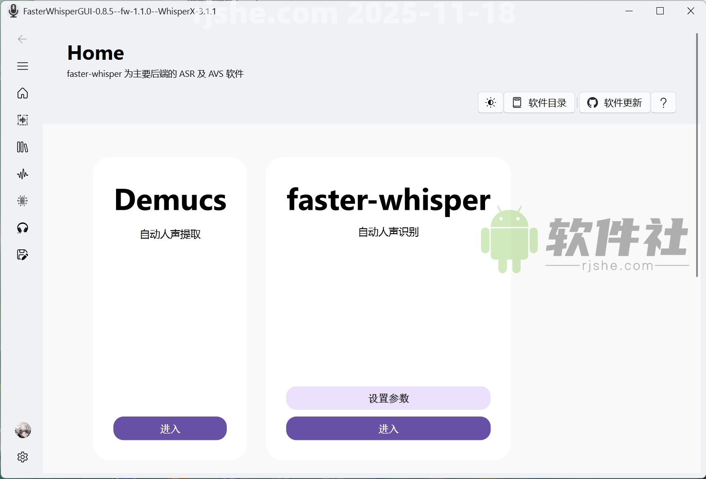
Task: Click the vertical scrollbar on the right
Action: pyautogui.click(x=697, y=155)
